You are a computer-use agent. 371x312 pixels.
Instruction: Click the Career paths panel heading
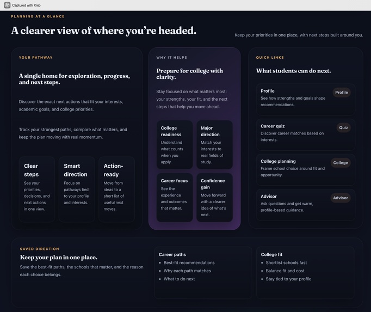(x=172, y=254)
